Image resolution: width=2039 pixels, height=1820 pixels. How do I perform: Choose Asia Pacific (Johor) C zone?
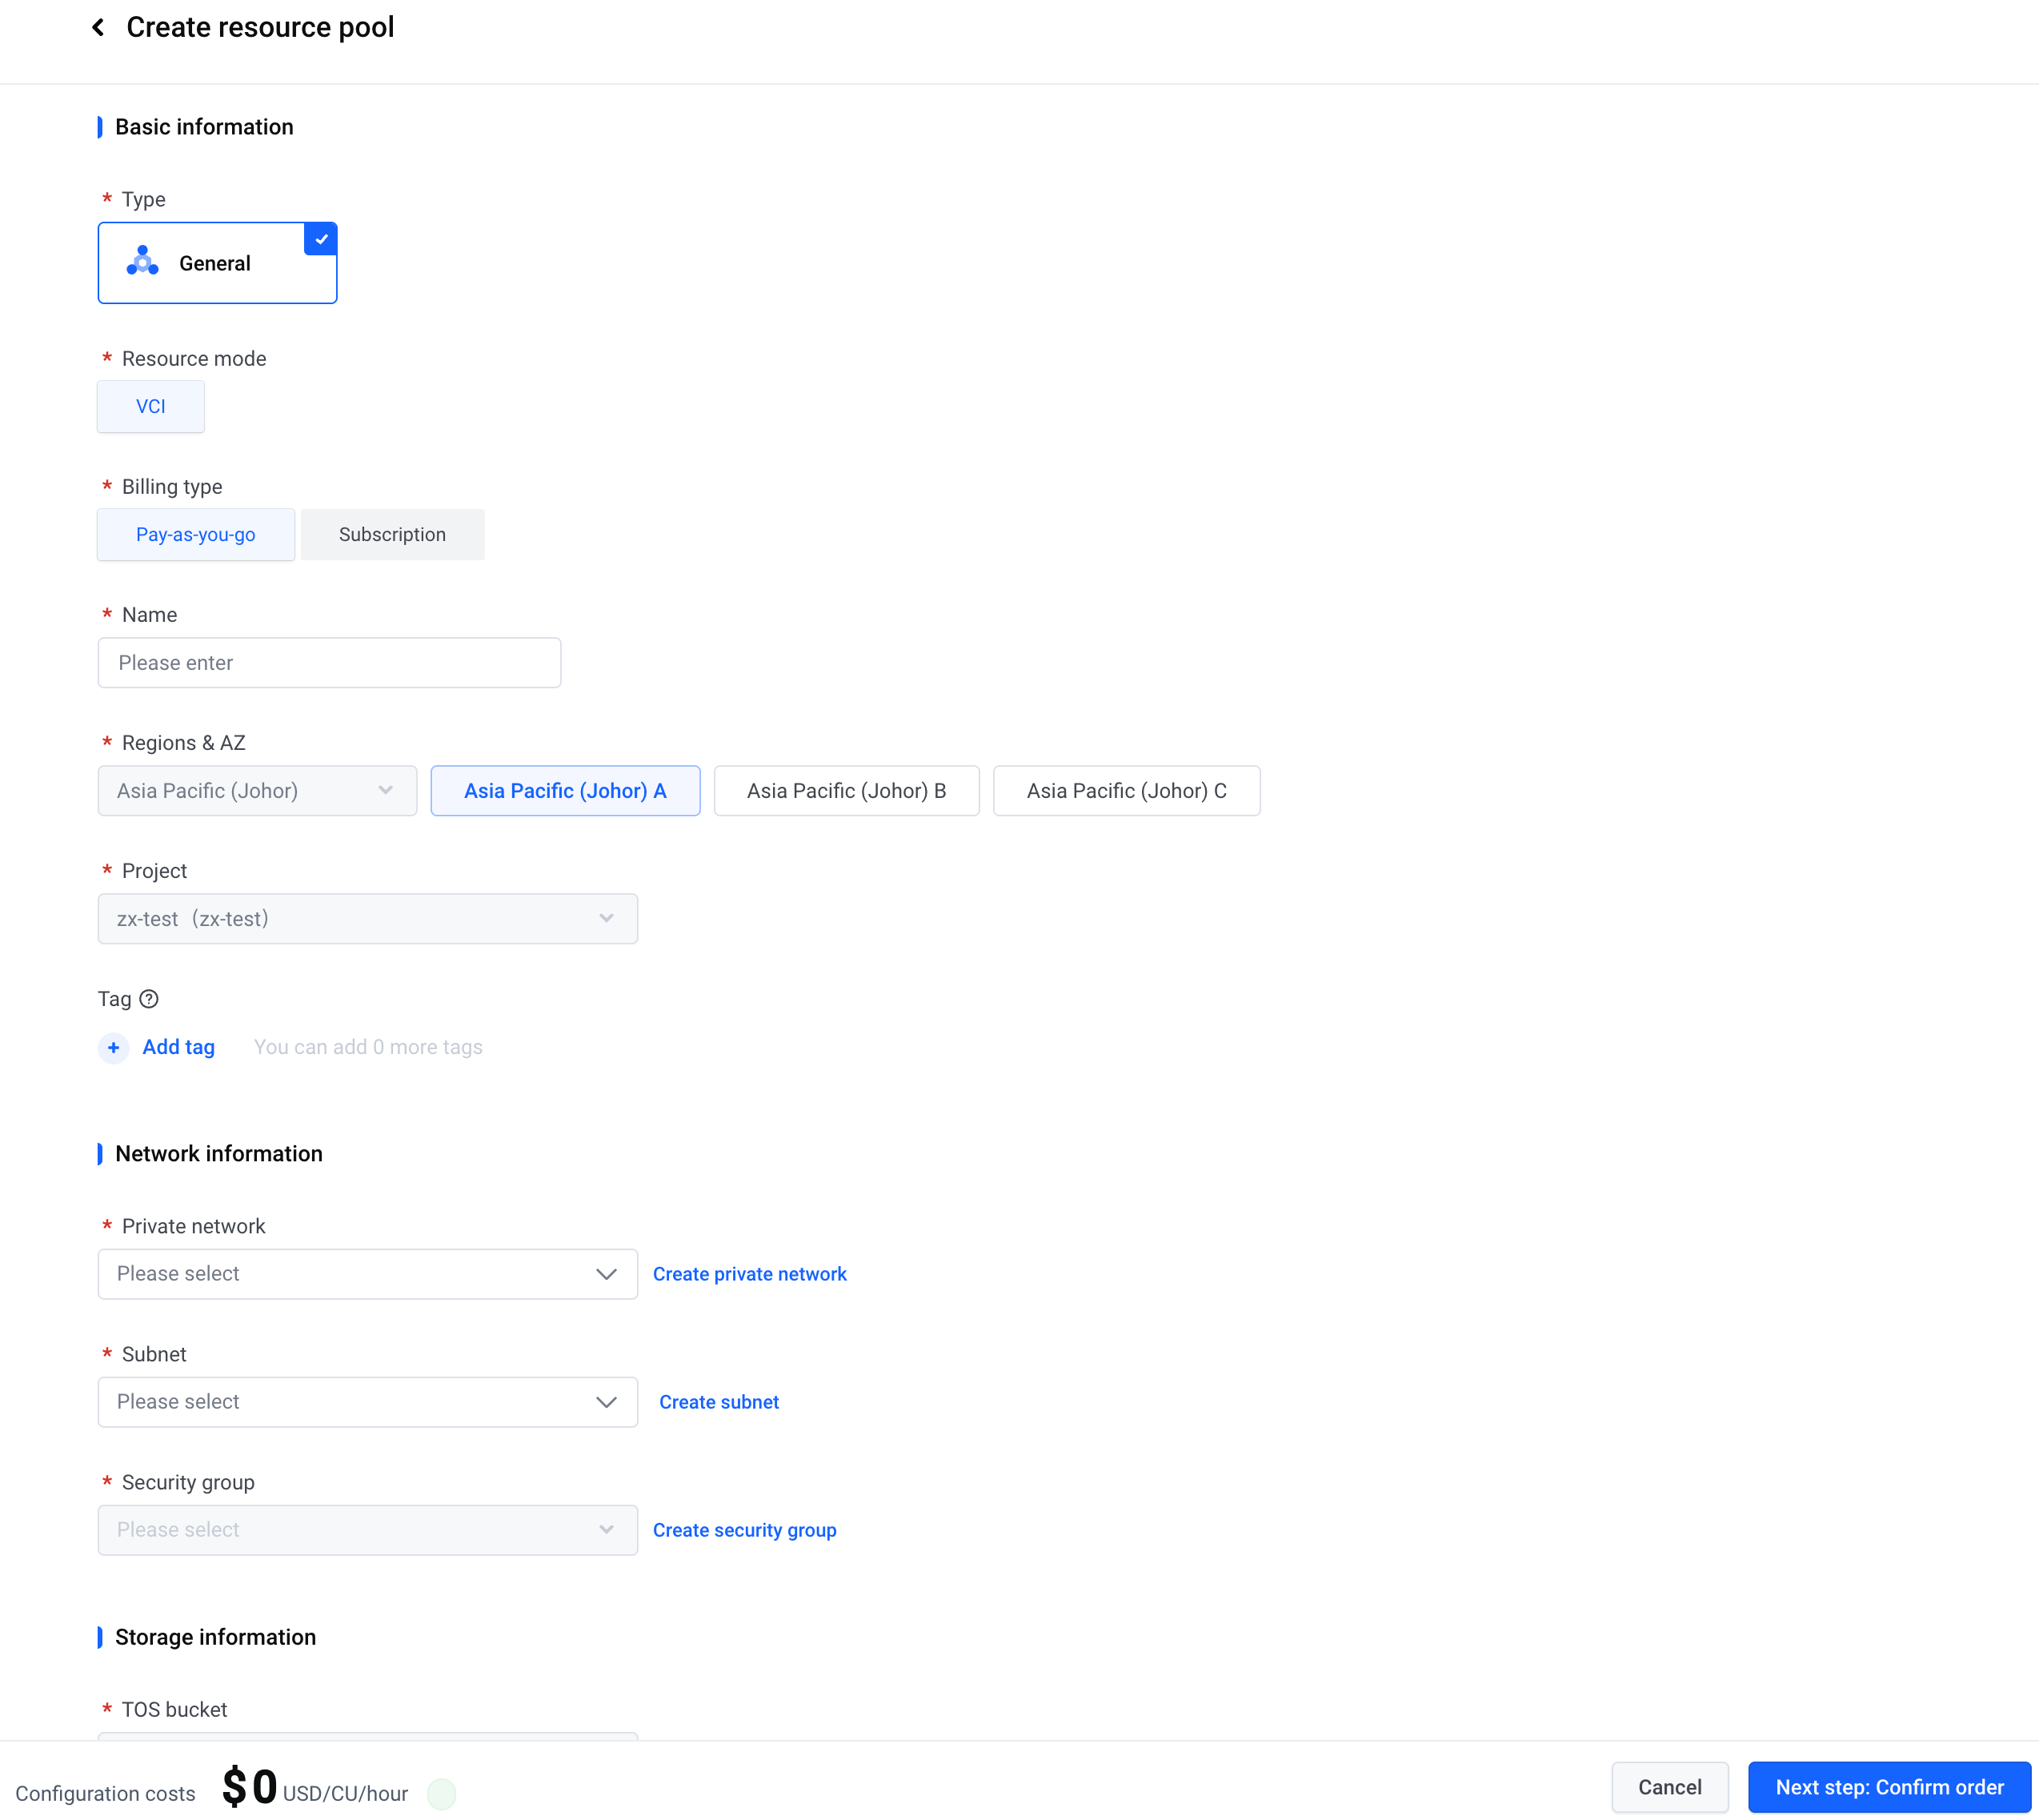[x=1126, y=791]
